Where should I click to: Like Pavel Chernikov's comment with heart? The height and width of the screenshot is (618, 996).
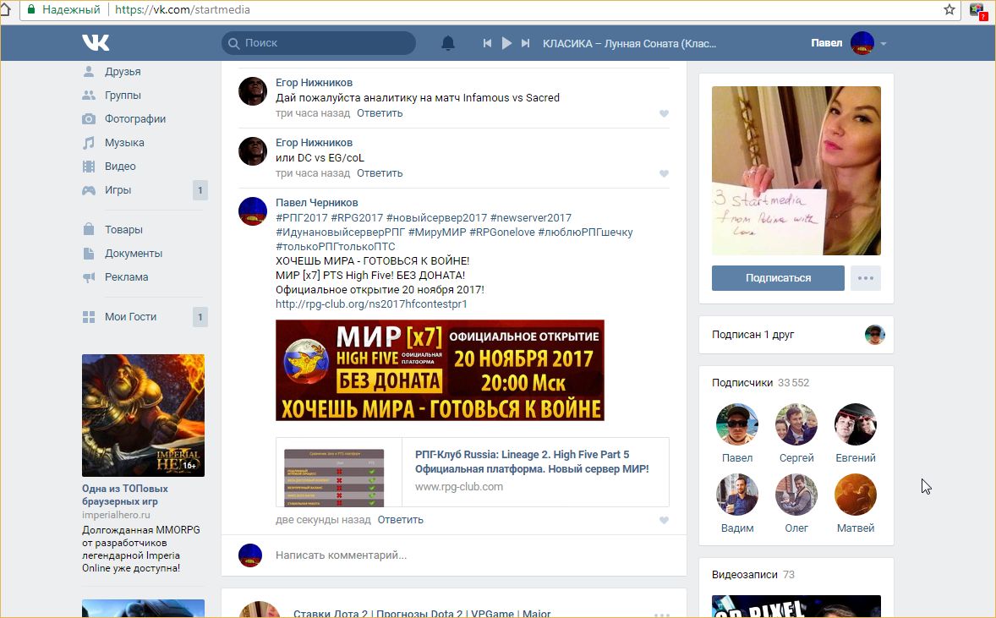[x=664, y=521]
